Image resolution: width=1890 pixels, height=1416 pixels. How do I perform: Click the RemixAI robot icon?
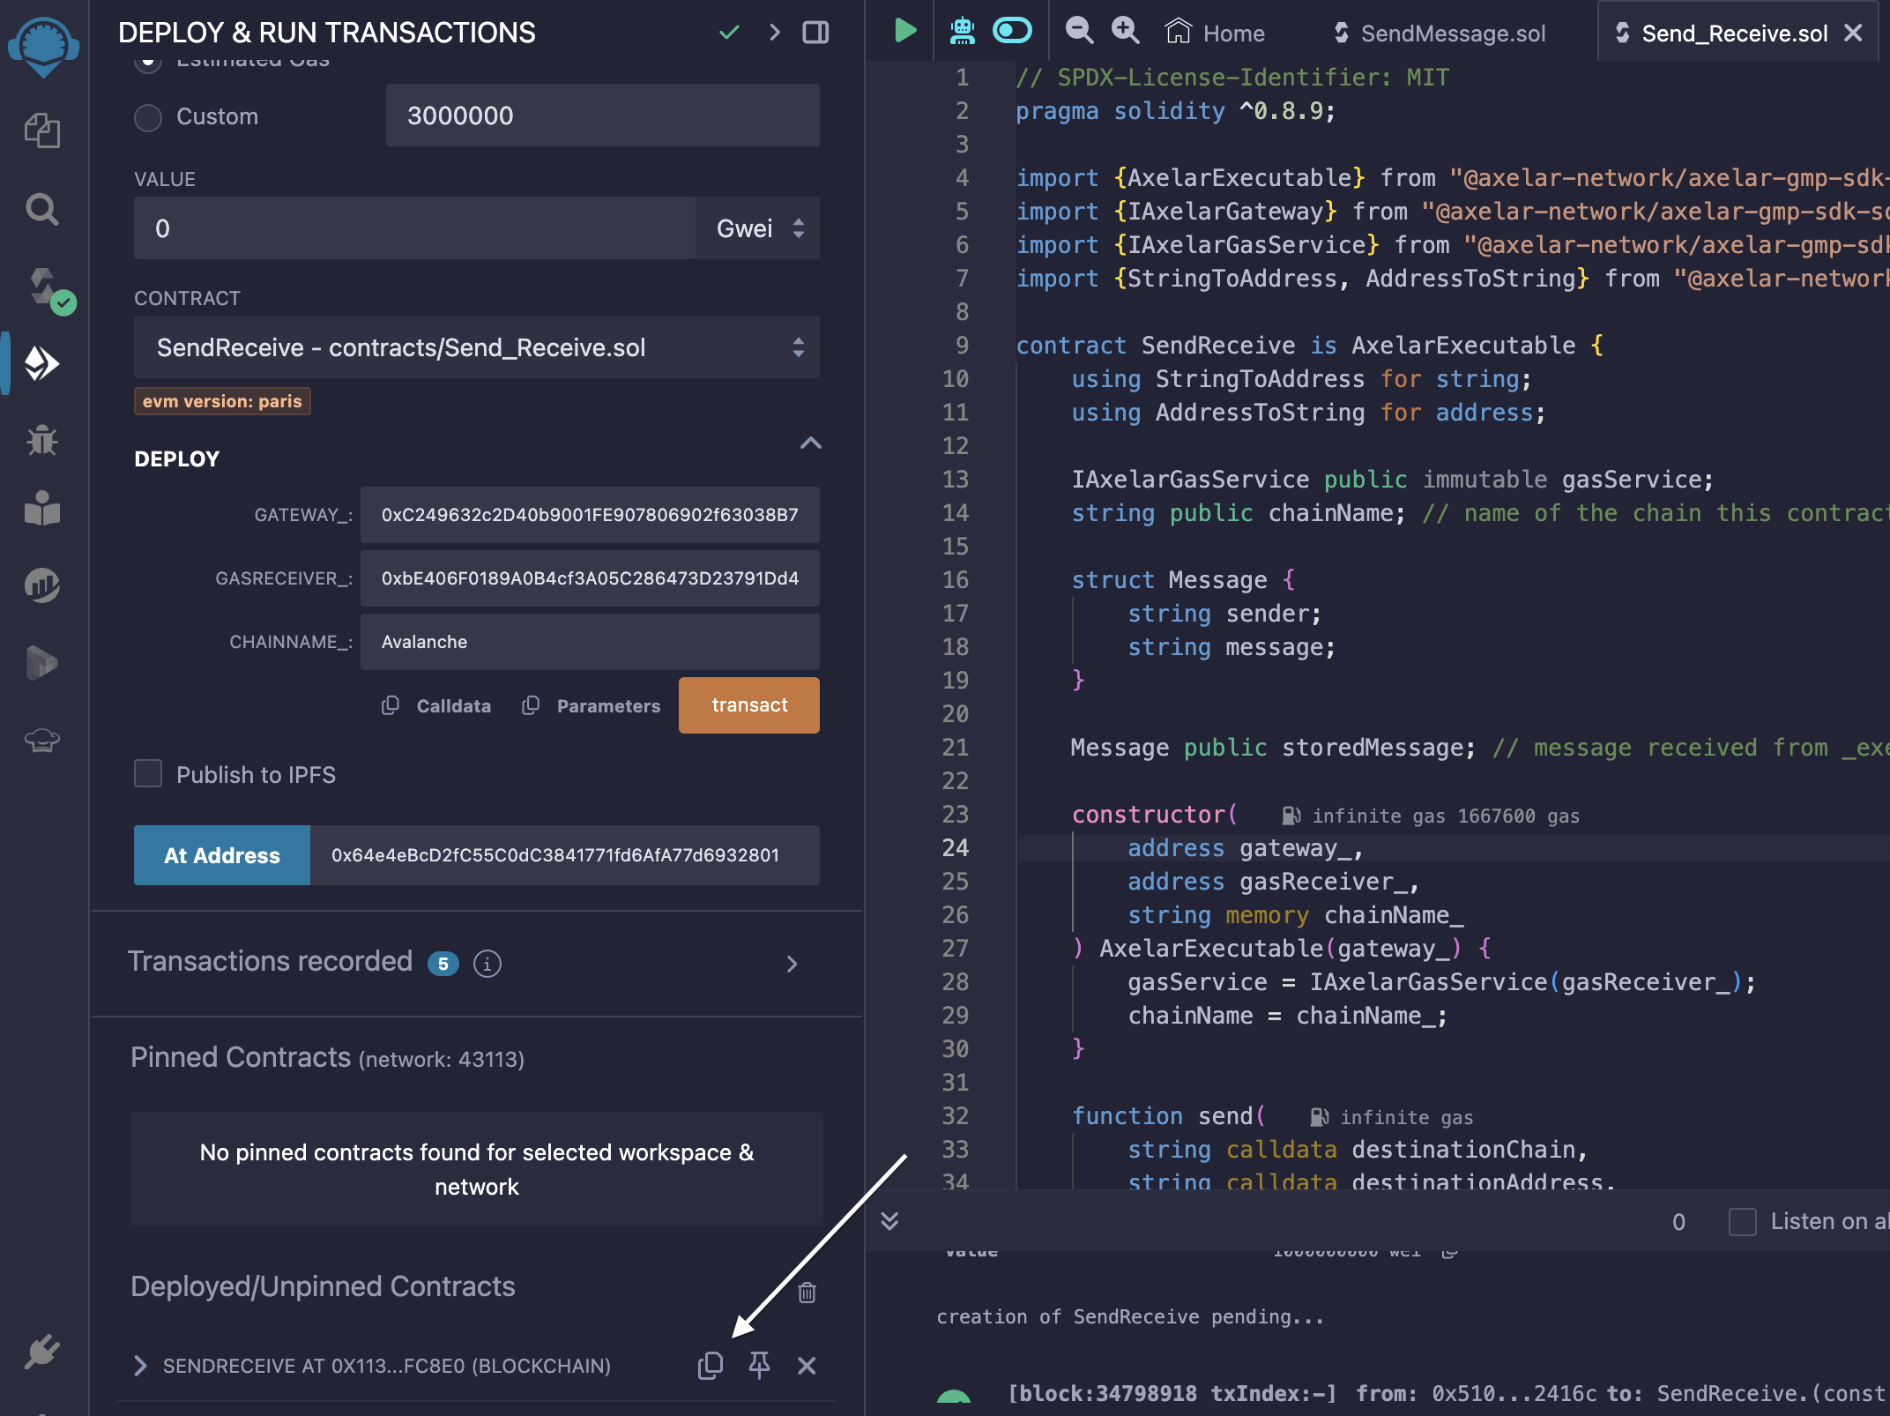click(x=962, y=32)
